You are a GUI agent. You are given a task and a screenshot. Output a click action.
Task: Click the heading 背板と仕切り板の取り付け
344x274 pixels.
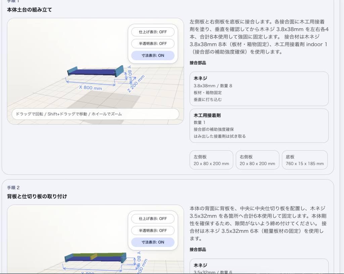[x=37, y=196]
